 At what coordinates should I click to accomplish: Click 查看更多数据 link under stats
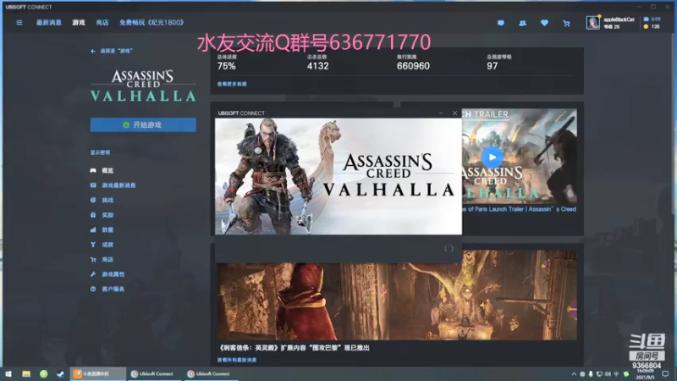click(x=232, y=84)
